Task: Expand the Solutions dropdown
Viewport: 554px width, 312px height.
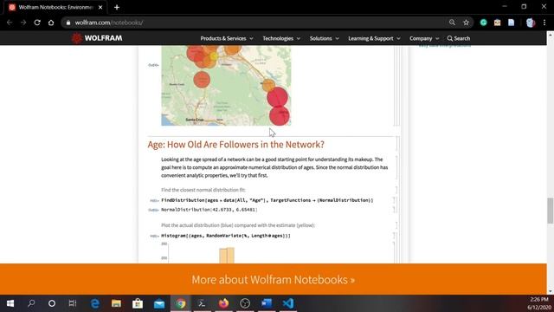Action: (x=324, y=38)
